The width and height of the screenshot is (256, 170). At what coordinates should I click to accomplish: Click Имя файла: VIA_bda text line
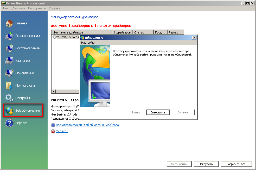coord(65,114)
